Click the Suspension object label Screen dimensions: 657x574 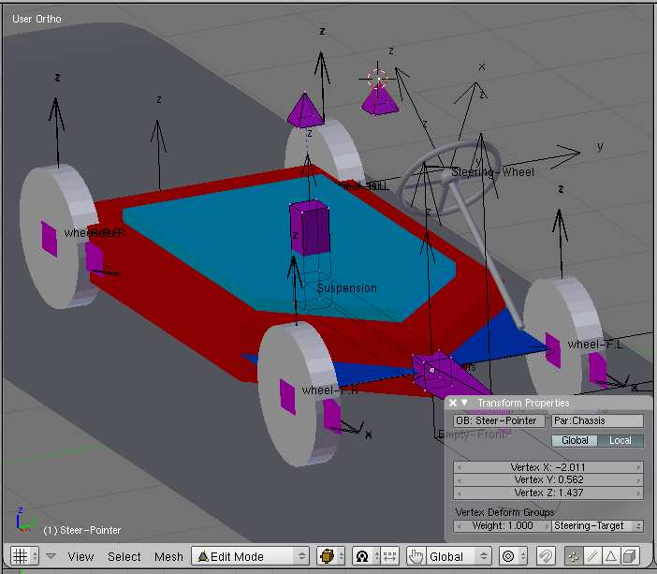(x=346, y=288)
